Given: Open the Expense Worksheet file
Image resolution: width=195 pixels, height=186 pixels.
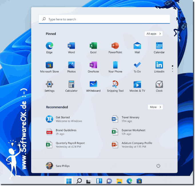Looking at the screenshot, I should pyautogui.click(x=128, y=132).
